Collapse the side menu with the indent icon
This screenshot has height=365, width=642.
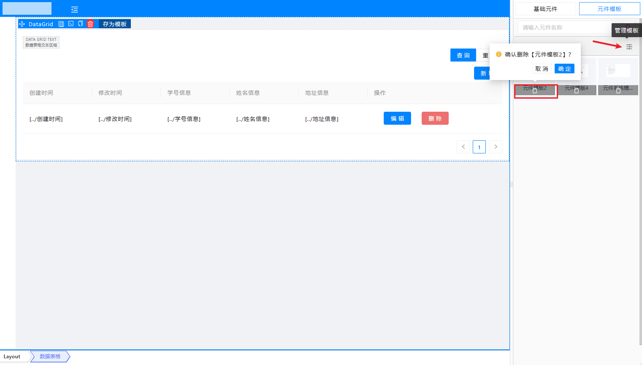[x=75, y=9]
